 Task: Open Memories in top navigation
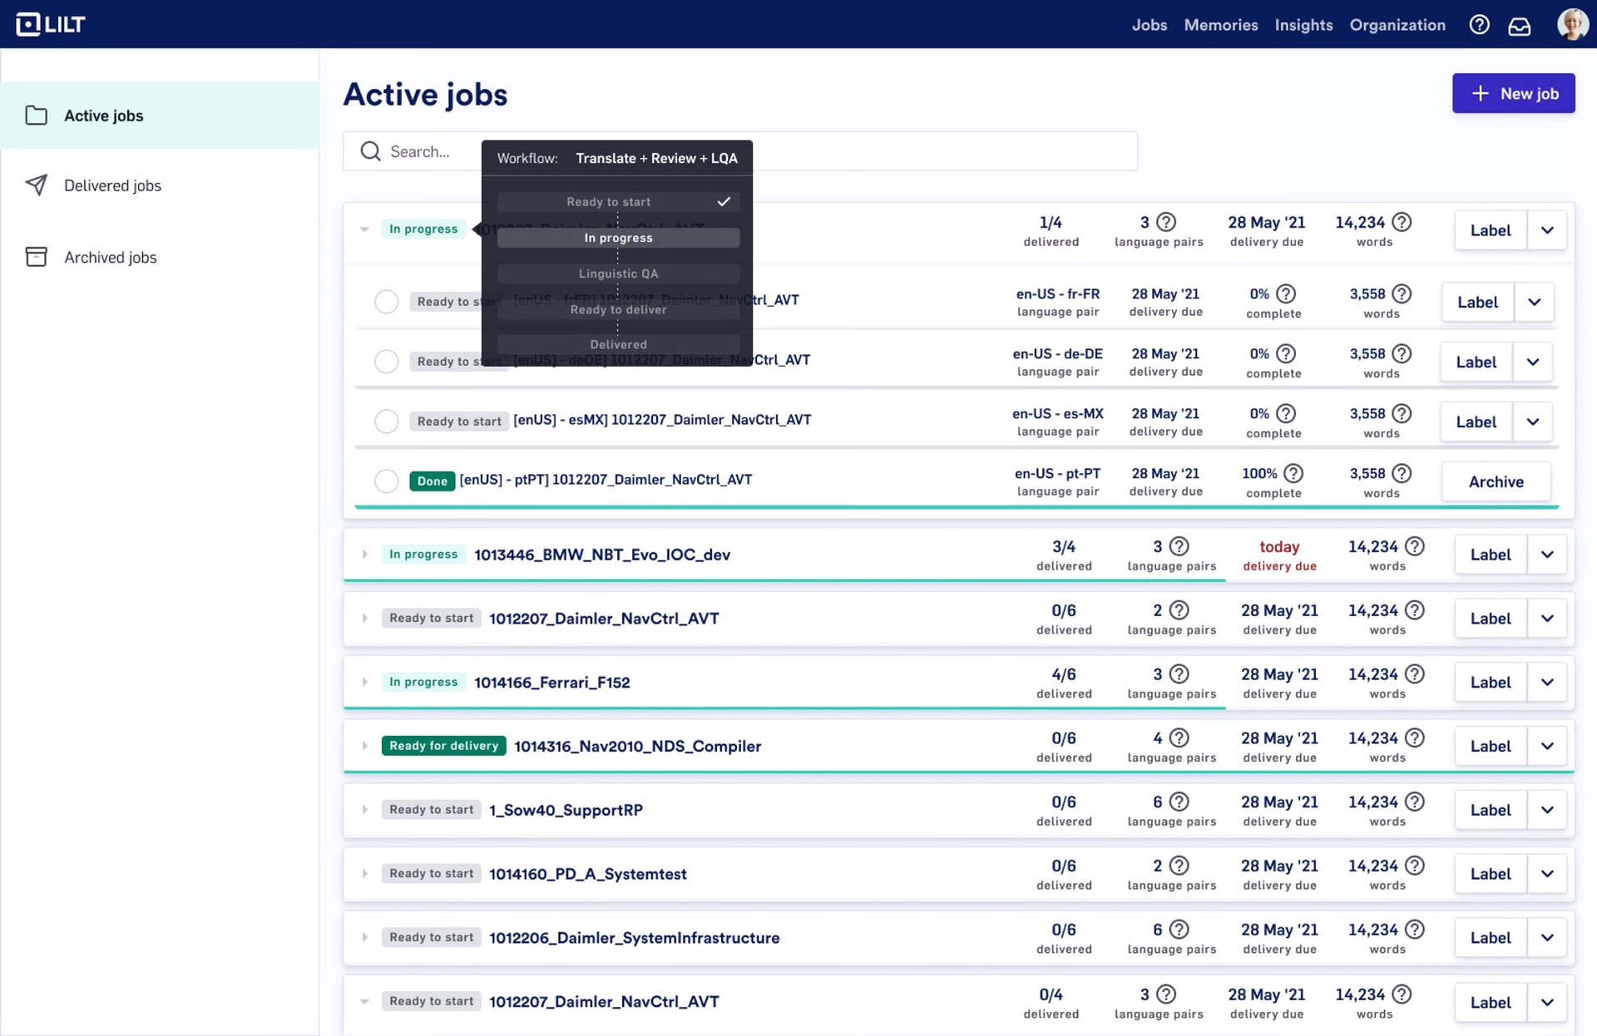(x=1220, y=25)
